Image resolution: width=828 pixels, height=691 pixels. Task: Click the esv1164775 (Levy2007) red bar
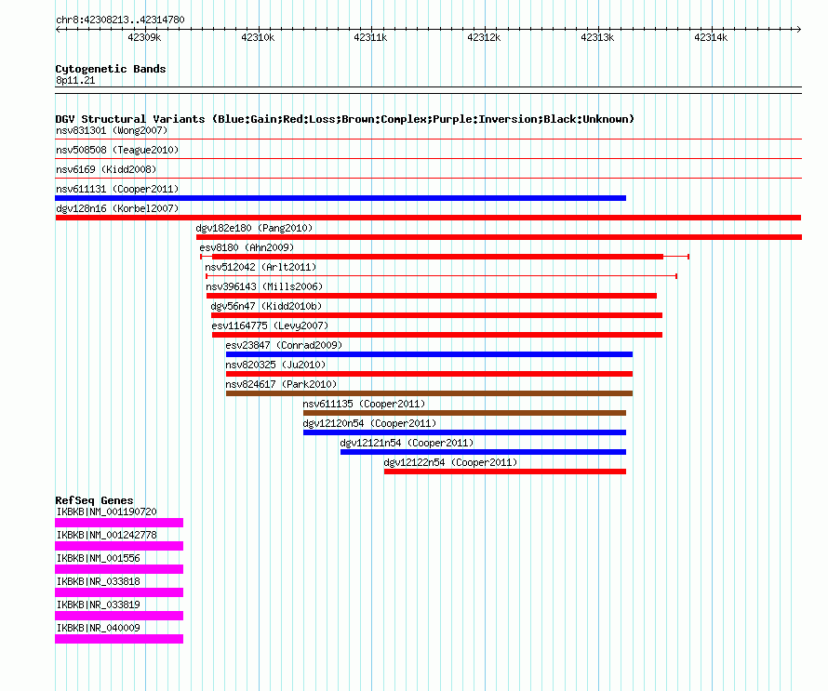[x=437, y=335]
